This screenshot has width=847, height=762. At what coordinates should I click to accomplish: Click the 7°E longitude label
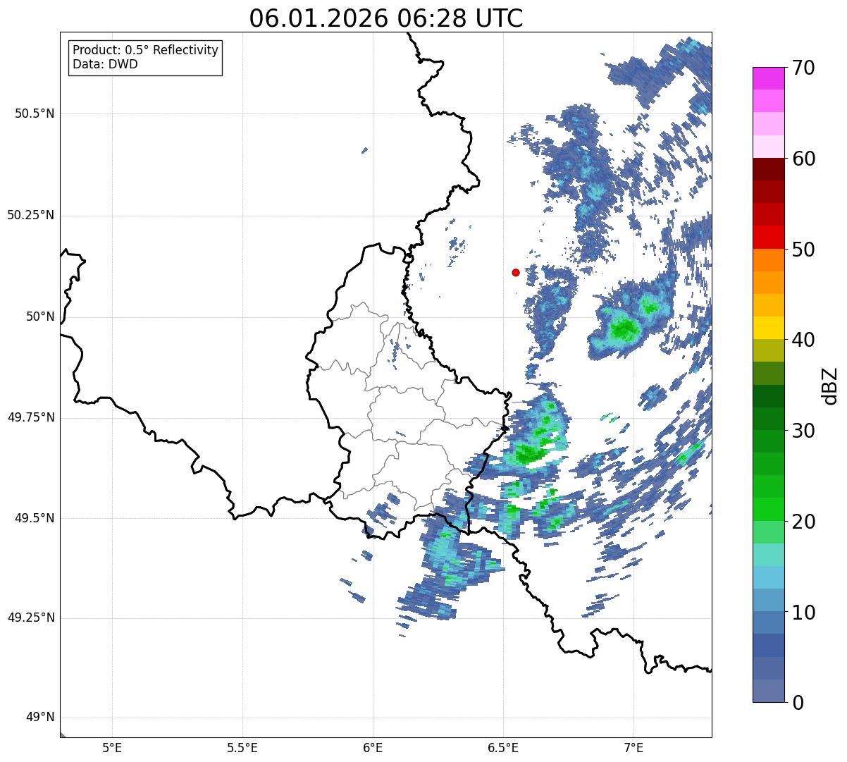(x=633, y=748)
